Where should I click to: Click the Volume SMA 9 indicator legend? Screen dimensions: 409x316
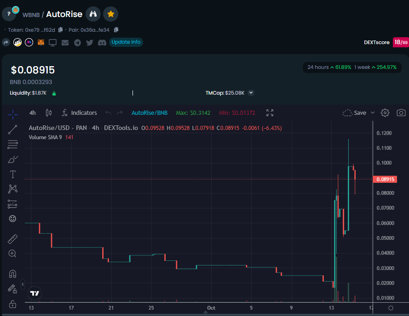point(51,137)
